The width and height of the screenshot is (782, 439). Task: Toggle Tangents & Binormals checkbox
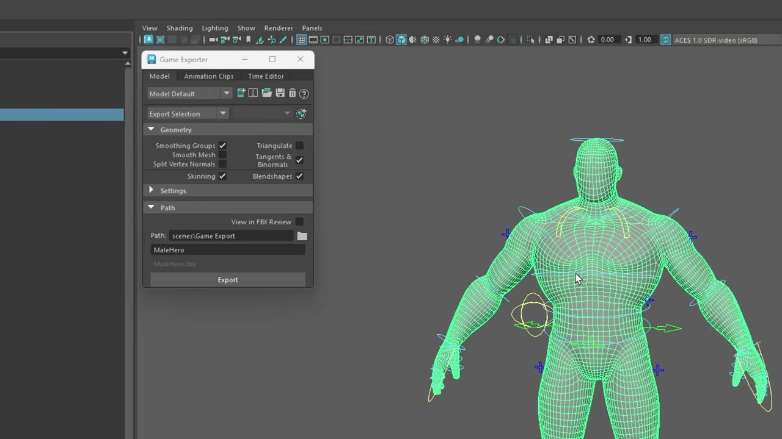[x=299, y=160]
